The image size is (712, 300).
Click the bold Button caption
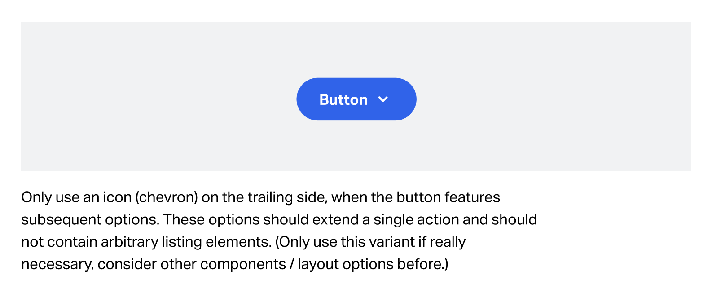pos(343,99)
